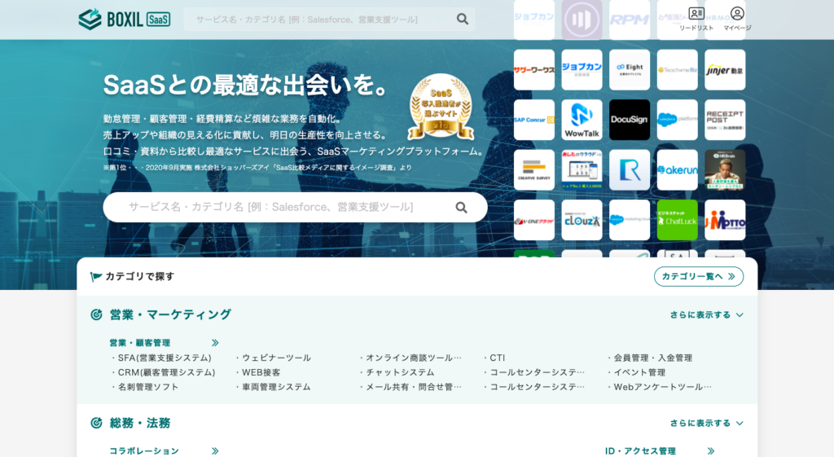Open the RECEIPT POST service tile
Viewport: 834px width, 457px height.
725,120
